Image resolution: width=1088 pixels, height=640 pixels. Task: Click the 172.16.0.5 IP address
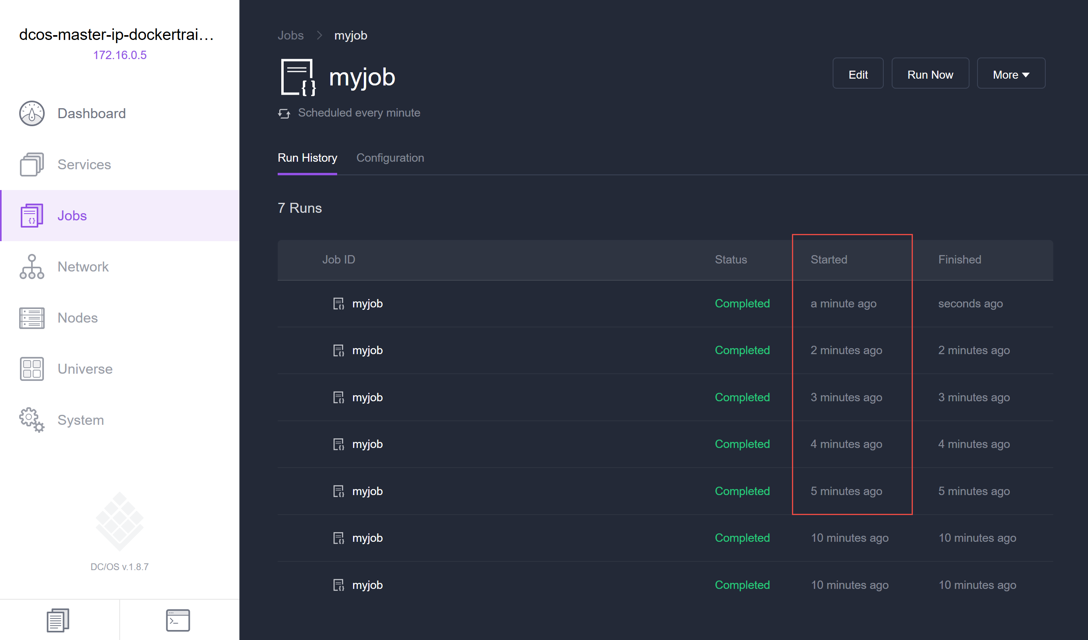point(120,55)
